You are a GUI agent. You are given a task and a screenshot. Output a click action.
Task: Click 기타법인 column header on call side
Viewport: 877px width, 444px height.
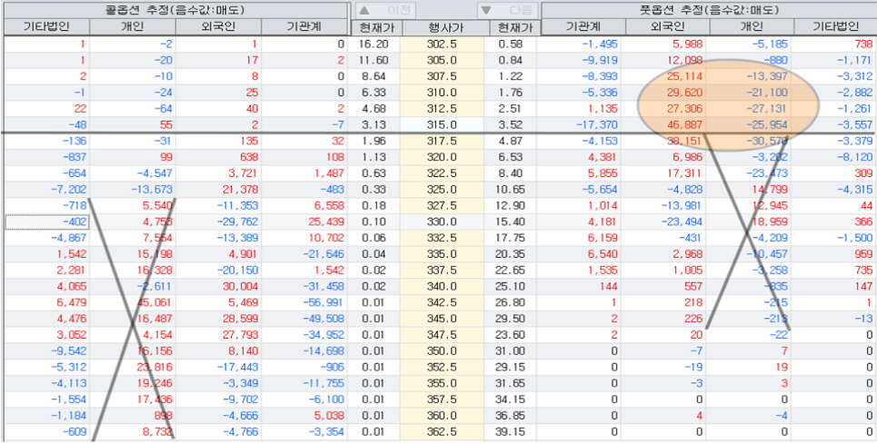(x=47, y=27)
